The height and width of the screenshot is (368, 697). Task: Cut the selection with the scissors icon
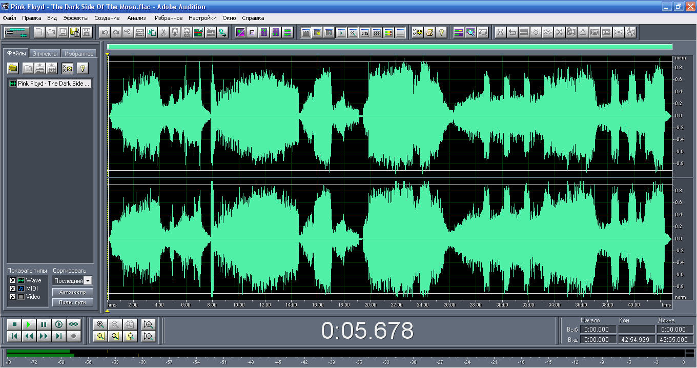[163, 32]
